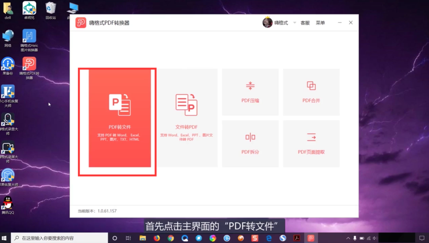Click the microphone tray icon
The height and width of the screenshot is (243, 429).
(355, 238)
